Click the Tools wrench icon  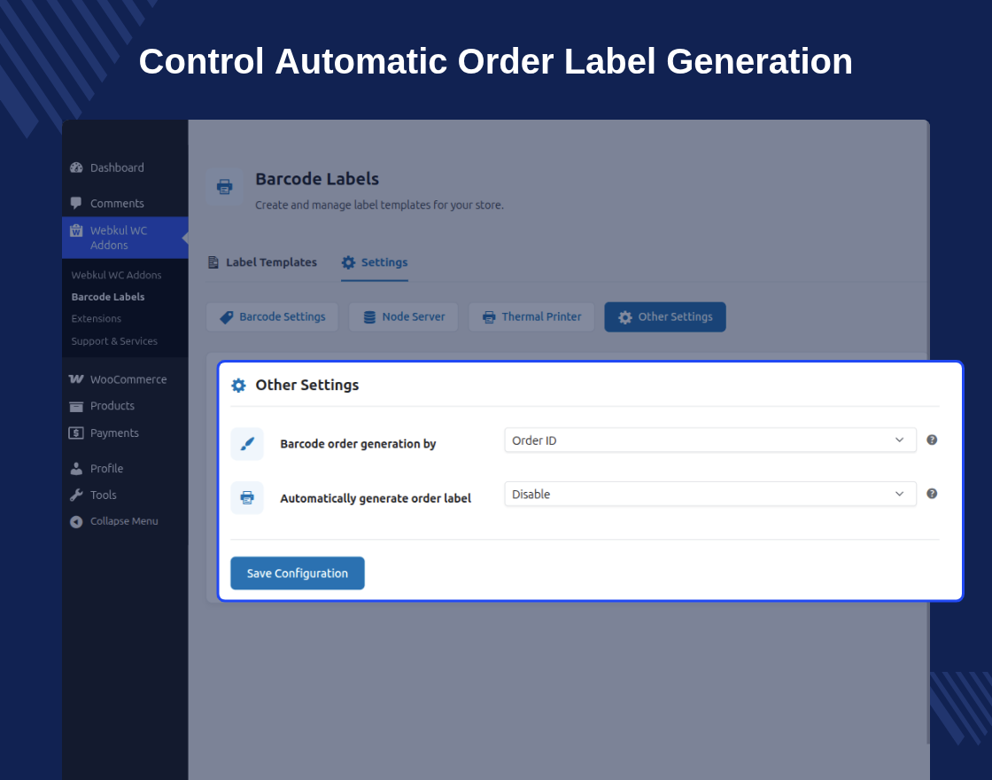tap(76, 495)
